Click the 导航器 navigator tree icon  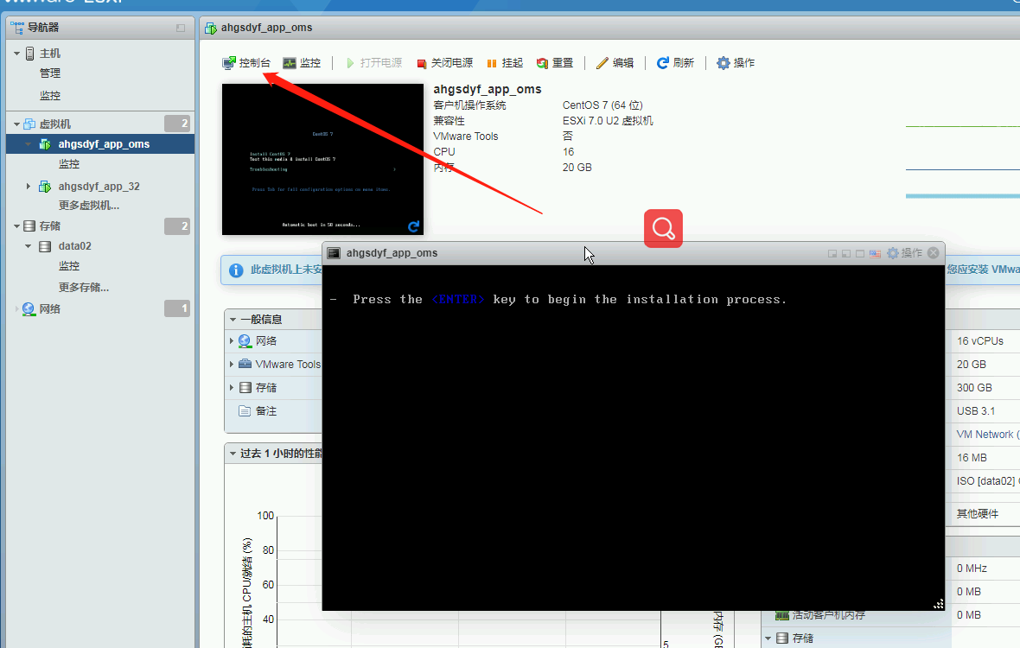click(x=17, y=28)
